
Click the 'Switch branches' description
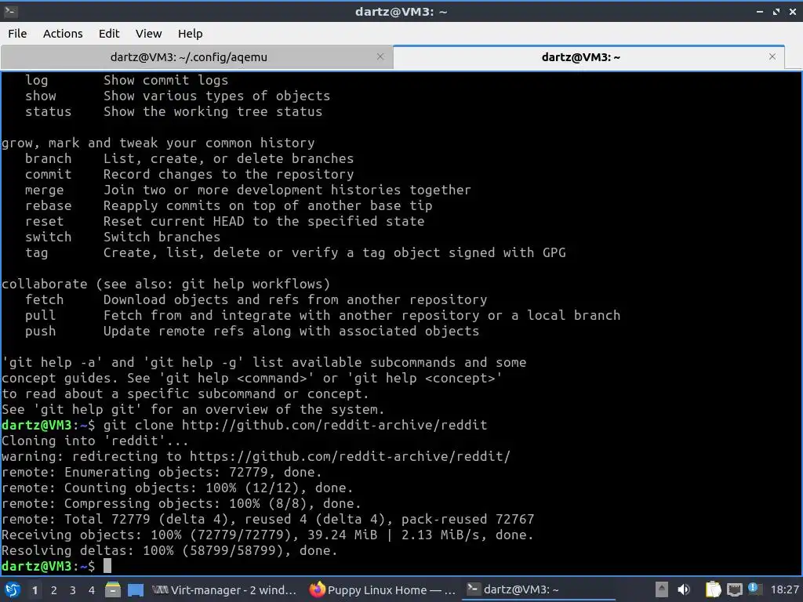coord(162,237)
